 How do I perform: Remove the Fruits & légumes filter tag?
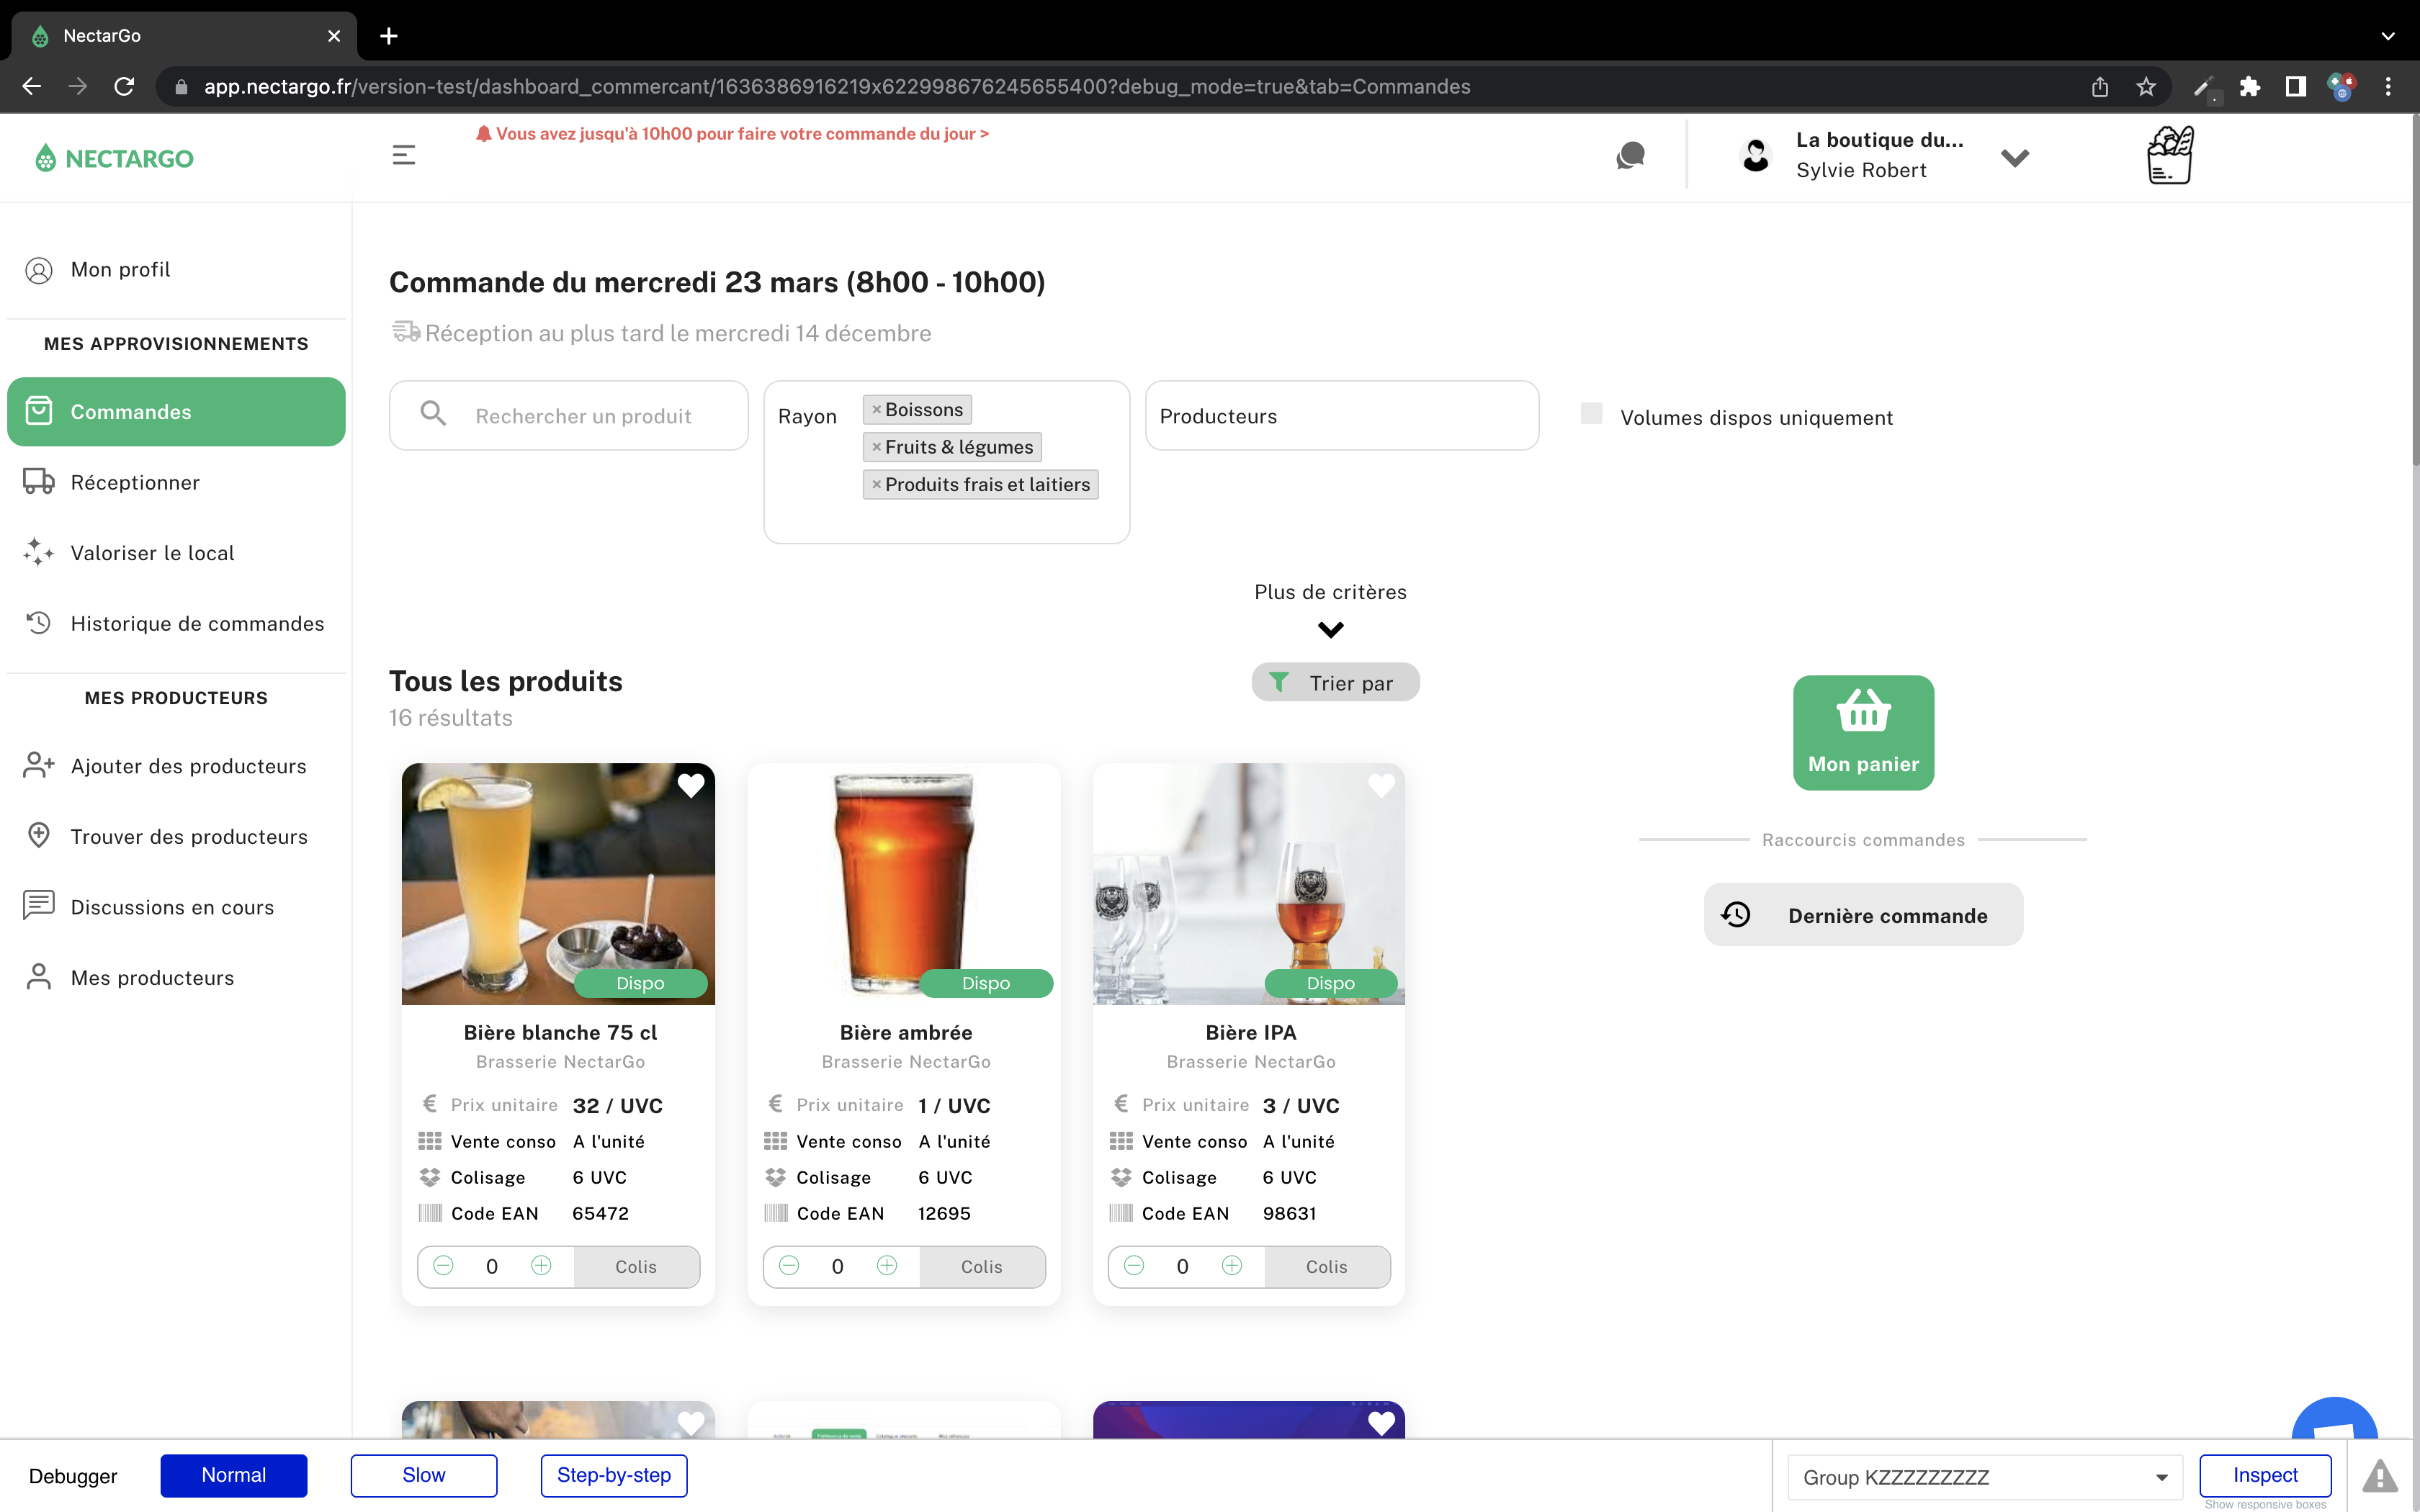(x=876, y=447)
